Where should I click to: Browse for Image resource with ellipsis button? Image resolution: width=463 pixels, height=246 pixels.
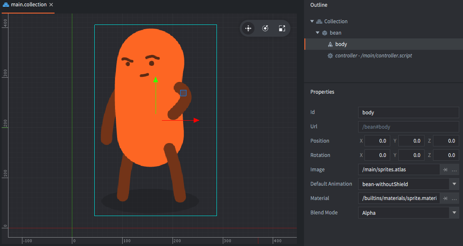pyautogui.click(x=454, y=170)
